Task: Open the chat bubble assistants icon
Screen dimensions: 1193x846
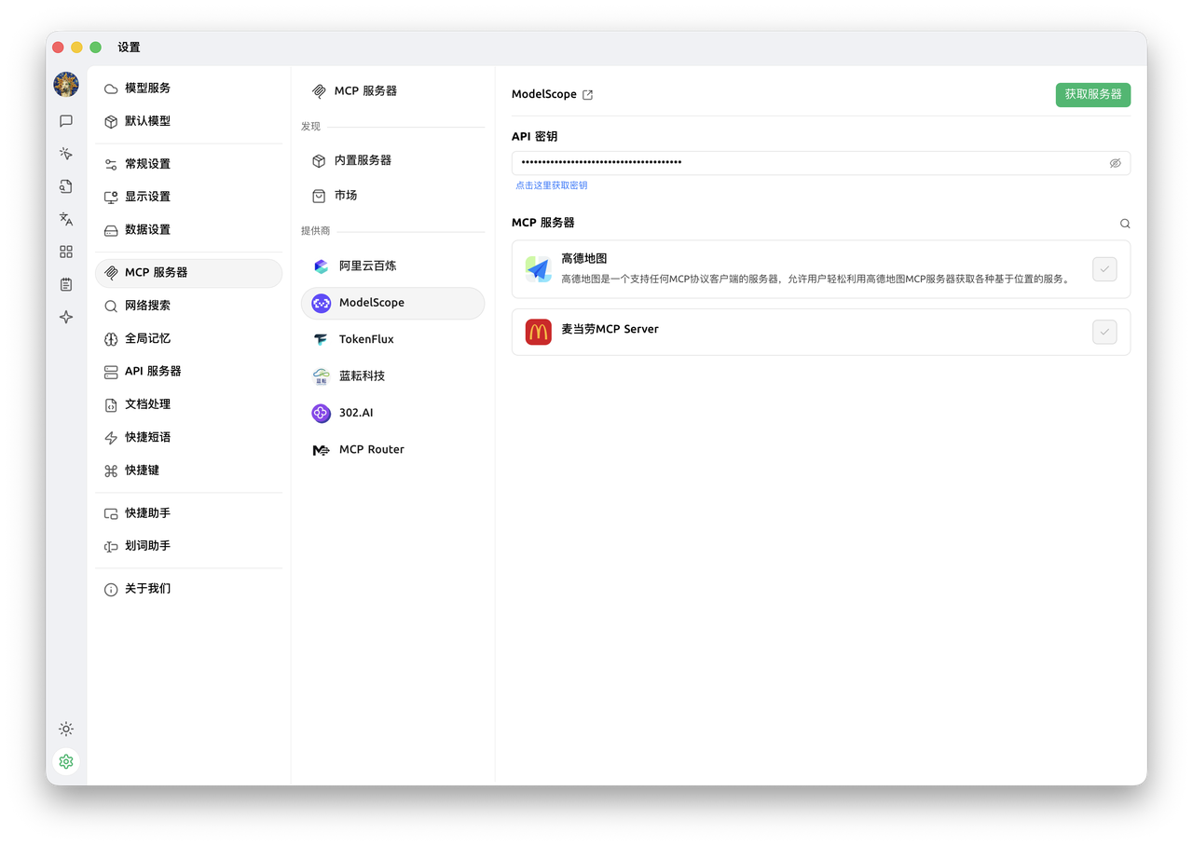Action: click(66, 121)
